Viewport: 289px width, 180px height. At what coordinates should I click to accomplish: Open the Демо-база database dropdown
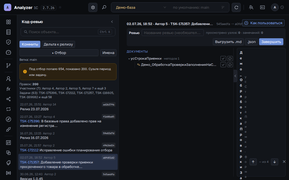(141, 7)
